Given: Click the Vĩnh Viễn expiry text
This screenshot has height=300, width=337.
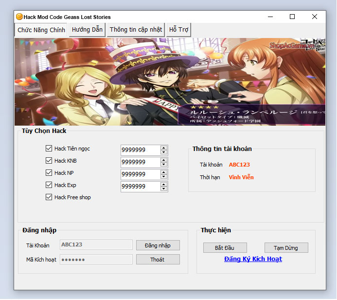Looking at the screenshot, I should pyautogui.click(x=241, y=177).
